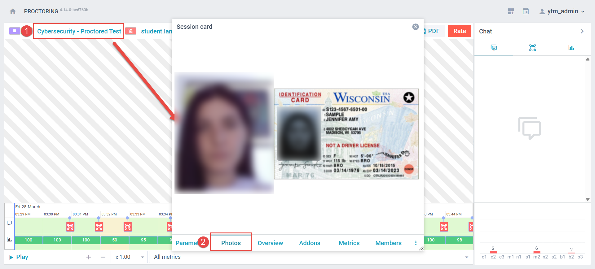Show the face events tab in the Chat panel
Screen dimensions: 595x269
point(532,48)
